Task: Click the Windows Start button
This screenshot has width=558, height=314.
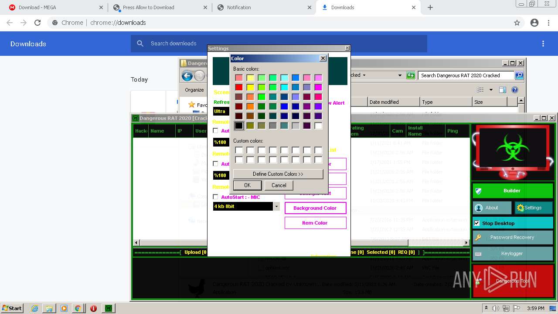Action: point(12,308)
